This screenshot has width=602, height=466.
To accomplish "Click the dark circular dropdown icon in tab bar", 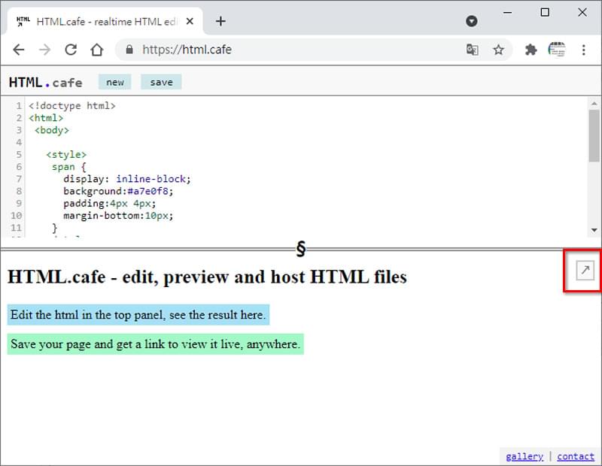I will pos(472,21).
